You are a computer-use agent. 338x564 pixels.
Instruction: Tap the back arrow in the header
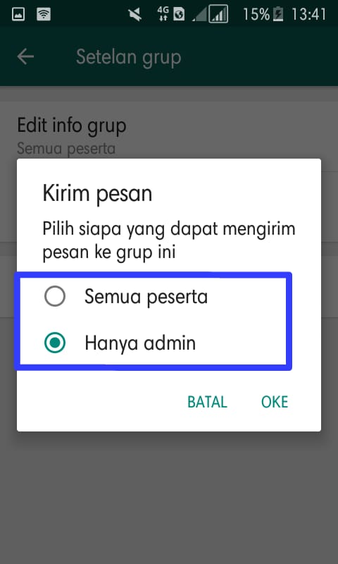pyautogui.click(x=25, y=57)
